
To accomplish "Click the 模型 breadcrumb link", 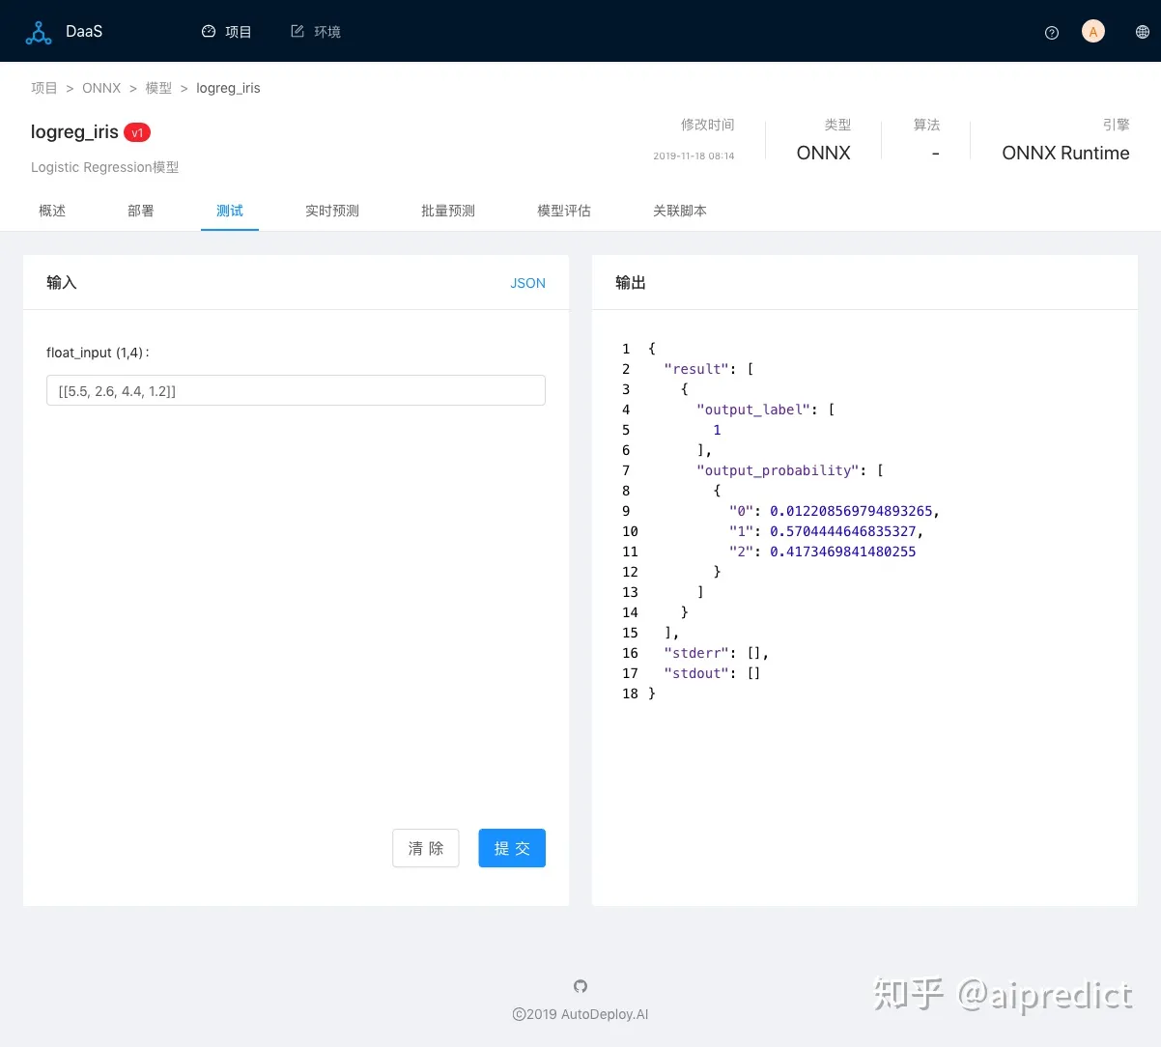I will tap(158, 88).
